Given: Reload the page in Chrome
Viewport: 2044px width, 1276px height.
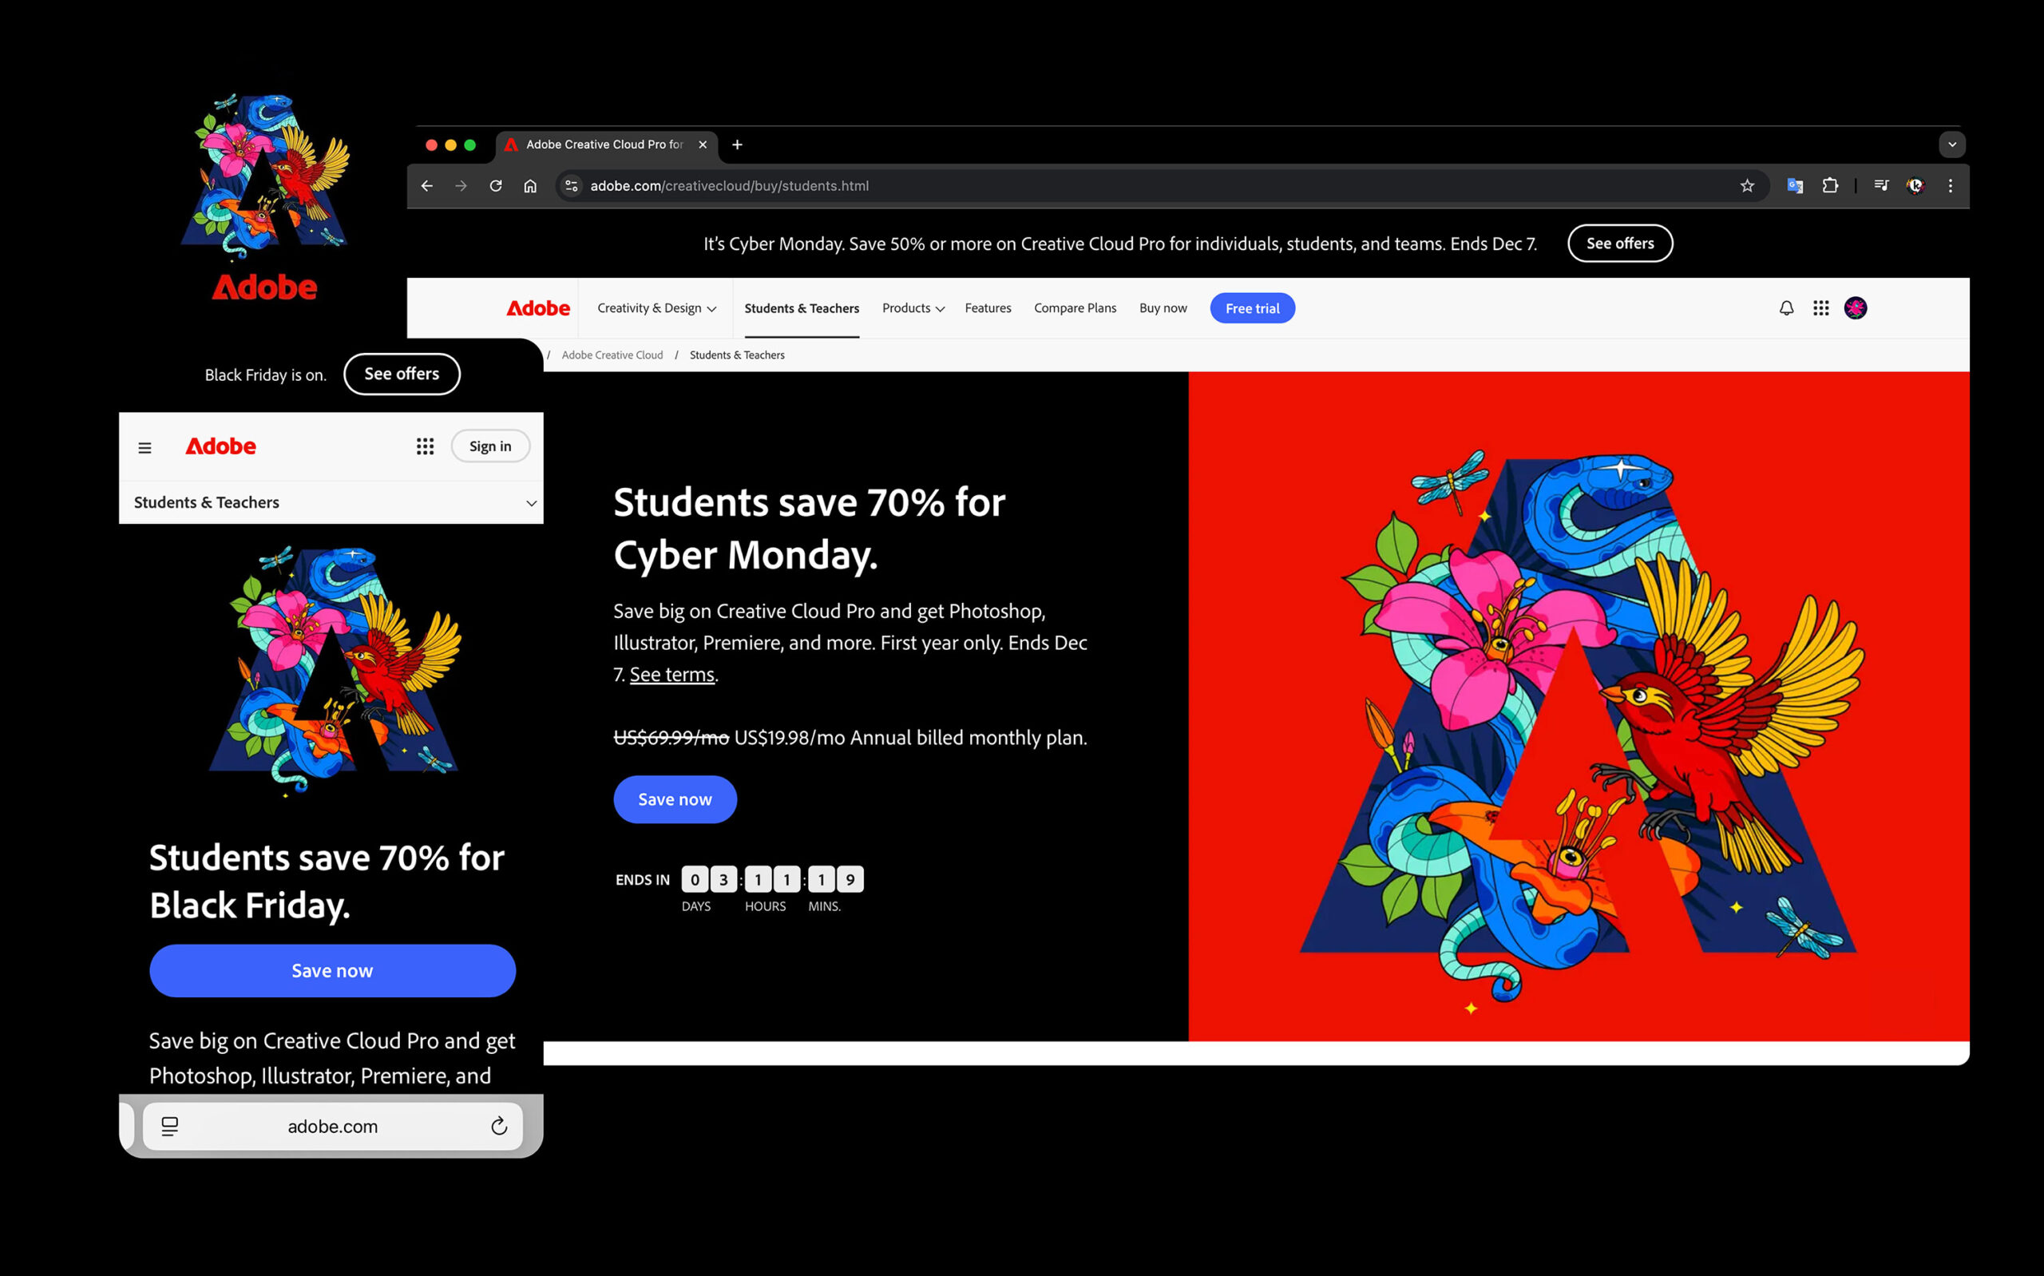Looking at the screenshot, I should [496, 186].
